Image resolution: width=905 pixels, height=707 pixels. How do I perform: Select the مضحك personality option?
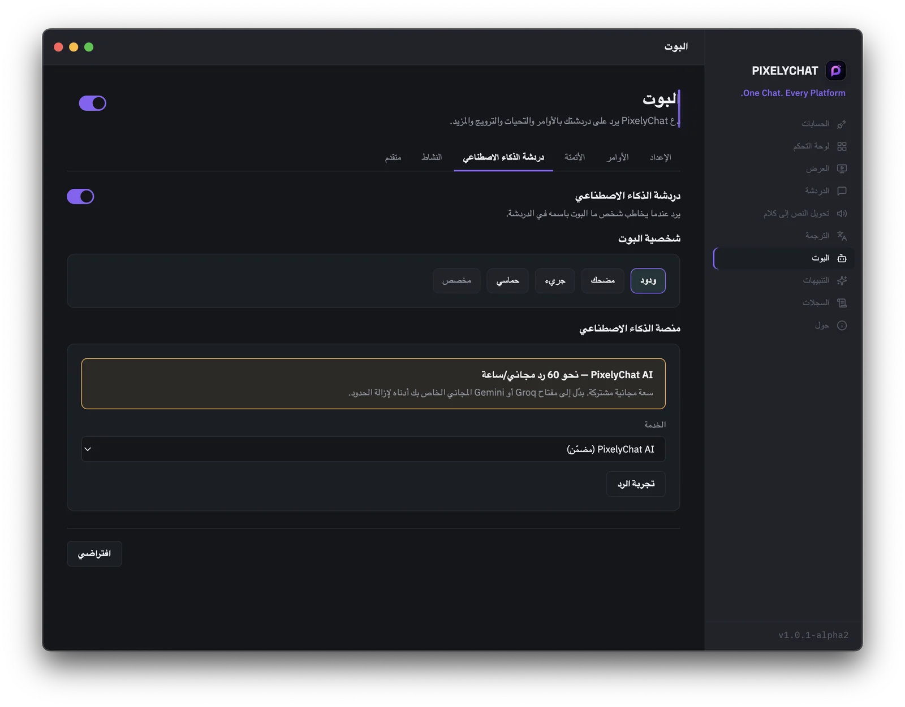602,281
